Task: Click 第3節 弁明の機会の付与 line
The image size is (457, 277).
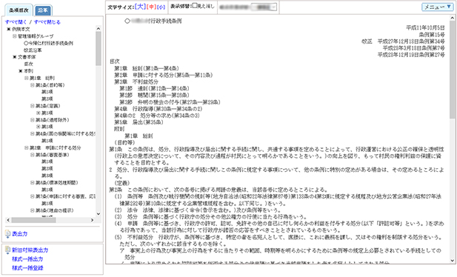Action: (x=170, y=102)
